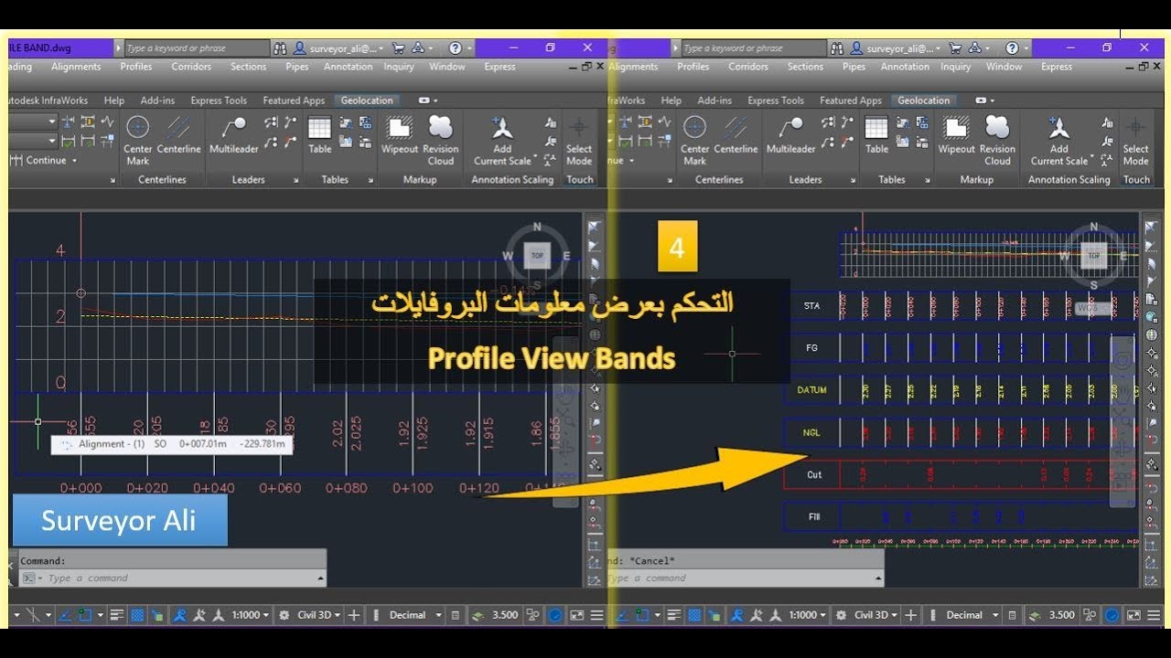Open Help question mark in left window
This screenshot has width=1171, height=658.
[455, 48]
